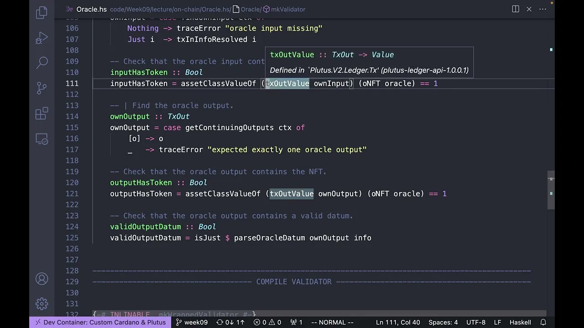Open the Search sidebar icon
Screen dimensions: 584x328
tap(42, 62)
